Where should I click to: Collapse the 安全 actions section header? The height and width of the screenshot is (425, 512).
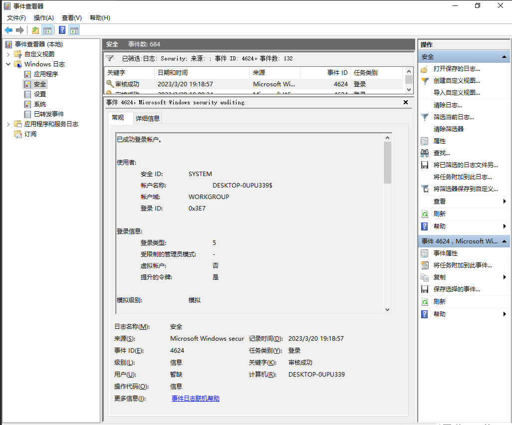pos(504,57)
